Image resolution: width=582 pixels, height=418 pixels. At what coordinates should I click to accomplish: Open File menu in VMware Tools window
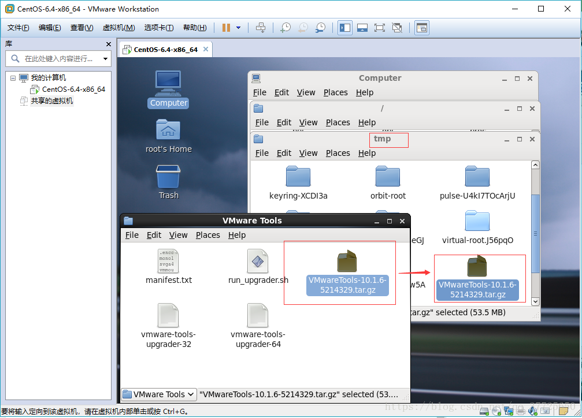(132, 235)
